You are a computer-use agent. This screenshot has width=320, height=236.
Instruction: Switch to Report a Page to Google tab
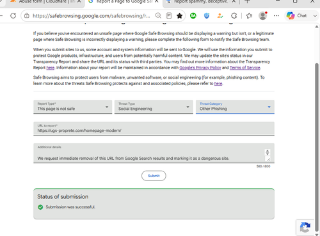pos(120,2)
